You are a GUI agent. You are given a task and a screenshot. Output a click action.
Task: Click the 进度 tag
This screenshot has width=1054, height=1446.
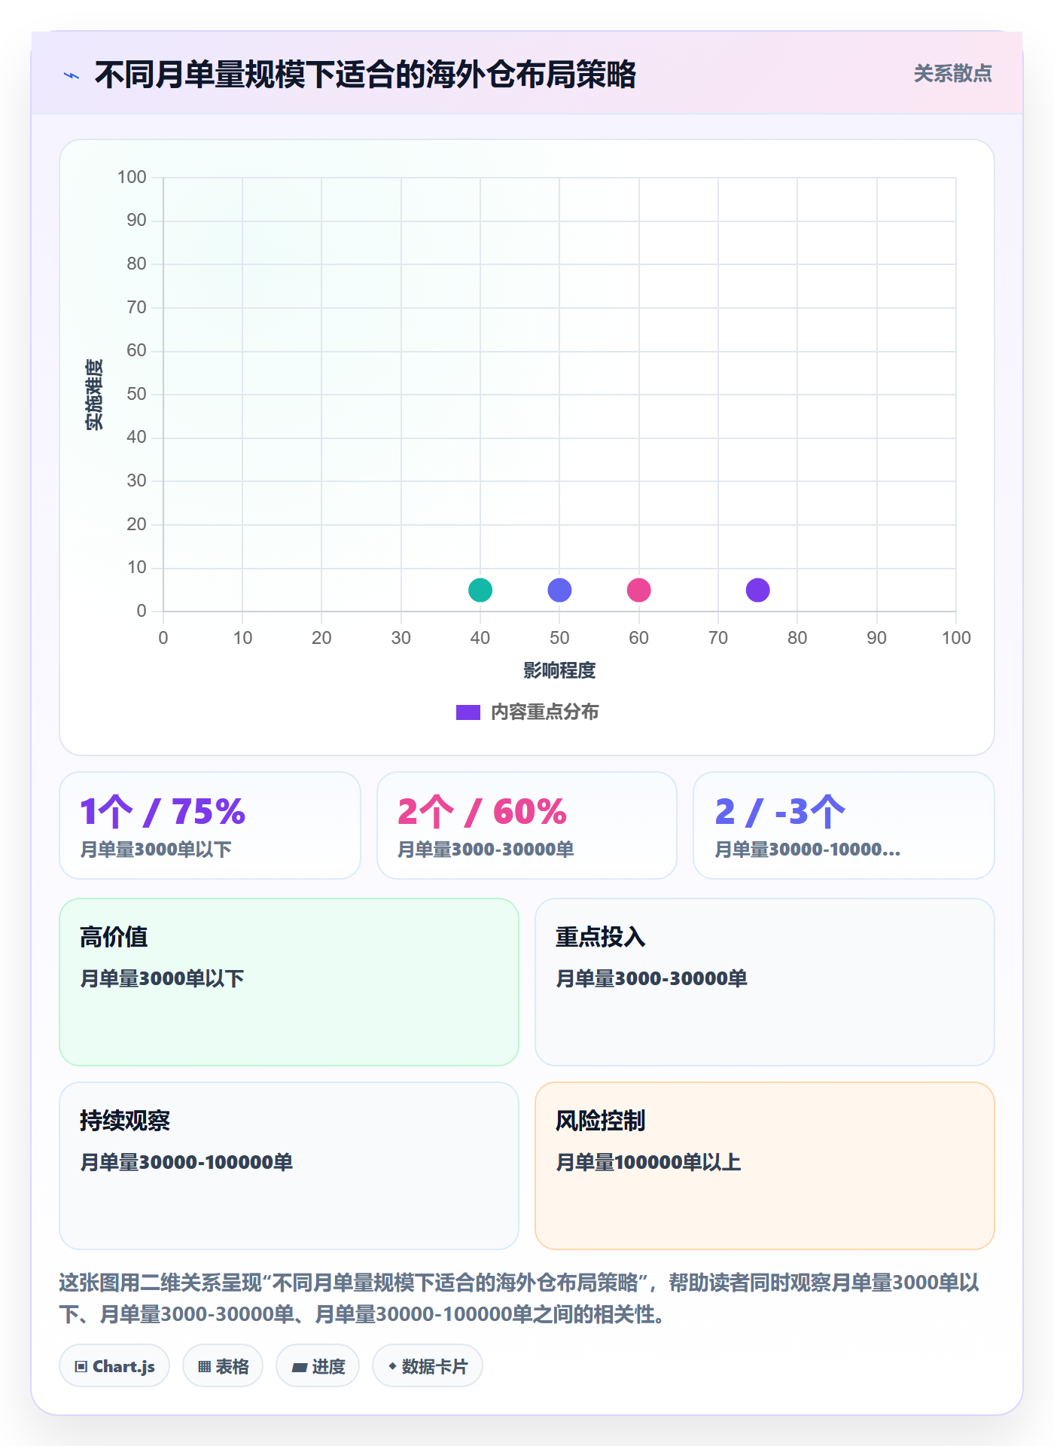click(318, 1366)
